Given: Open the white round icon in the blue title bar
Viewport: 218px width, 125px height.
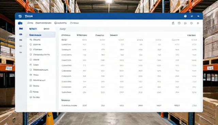Looking at the screenshot, I should [185, 16].
